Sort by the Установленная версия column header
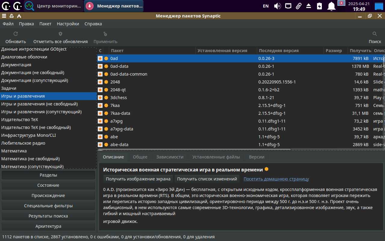 226,51
